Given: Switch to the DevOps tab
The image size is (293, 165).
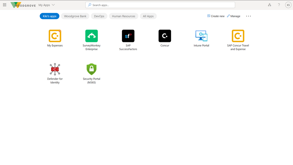Looking at the screenshot, I should pos(99,16).
